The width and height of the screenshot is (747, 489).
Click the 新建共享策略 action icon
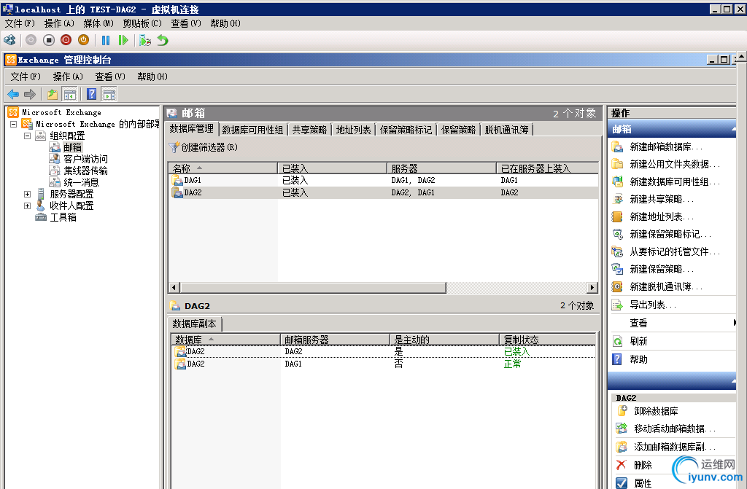coord(617,199)
